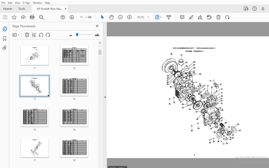The image size is (269, 168).
Task: Click the zoom out minus icon
Action: pyautogui.click(x=121, y=17)
